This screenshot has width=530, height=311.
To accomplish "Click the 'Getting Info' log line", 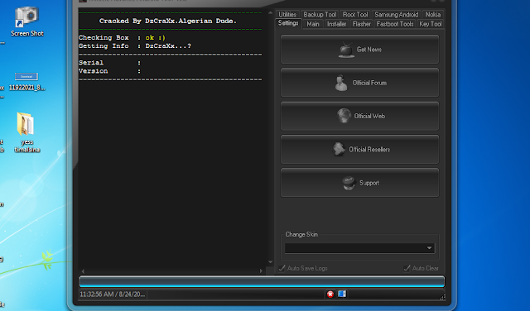I will [x=135, y=46].
